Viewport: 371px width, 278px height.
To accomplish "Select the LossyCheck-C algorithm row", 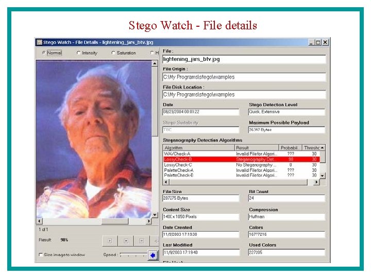I will (241, 165).
